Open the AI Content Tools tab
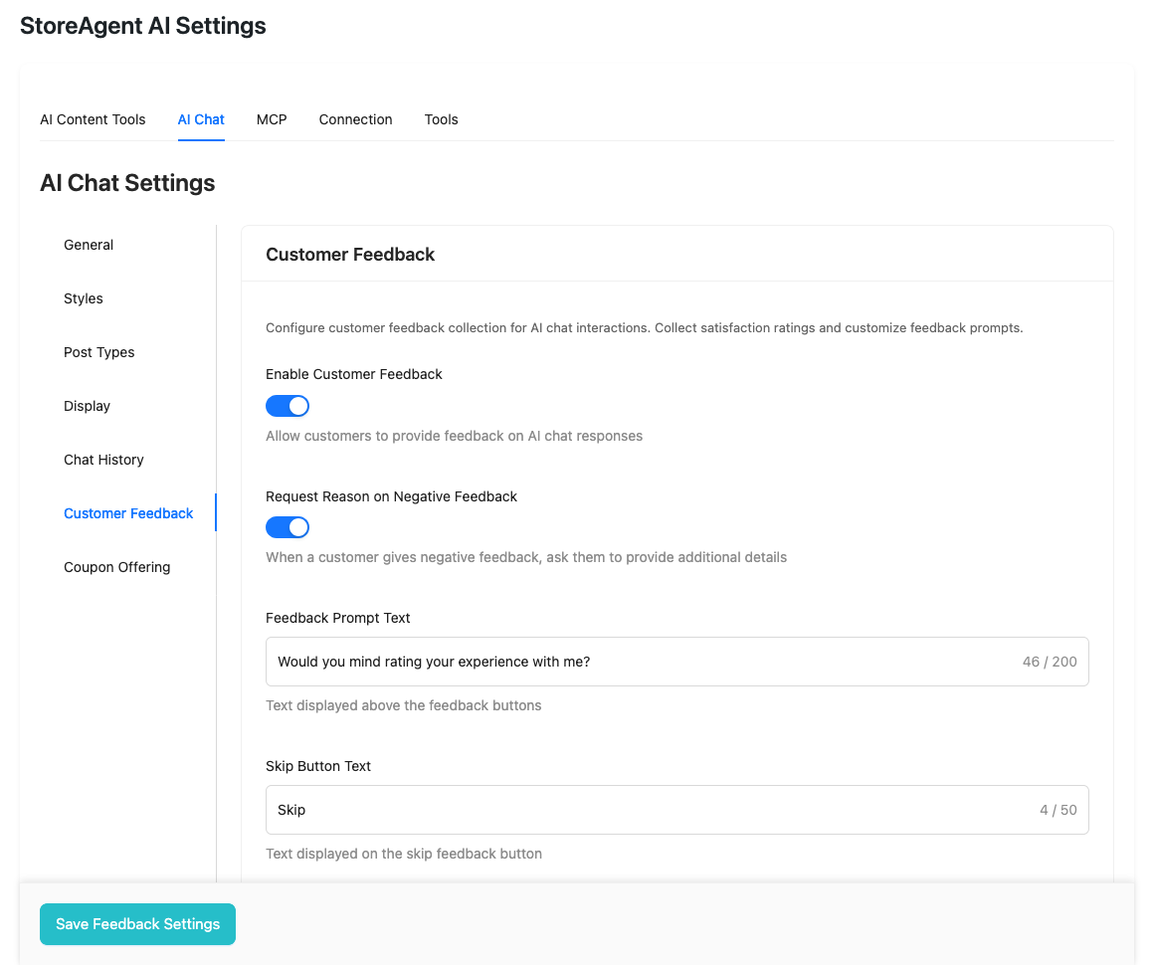Viewport: 1154px width, 965px height. (93, 119)
